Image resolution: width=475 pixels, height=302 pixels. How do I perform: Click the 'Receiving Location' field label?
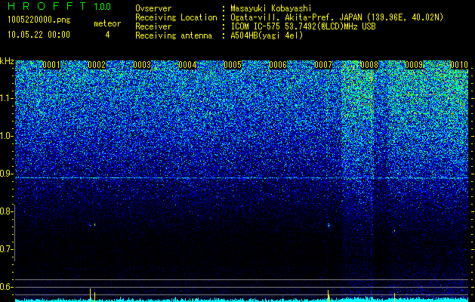176,17
